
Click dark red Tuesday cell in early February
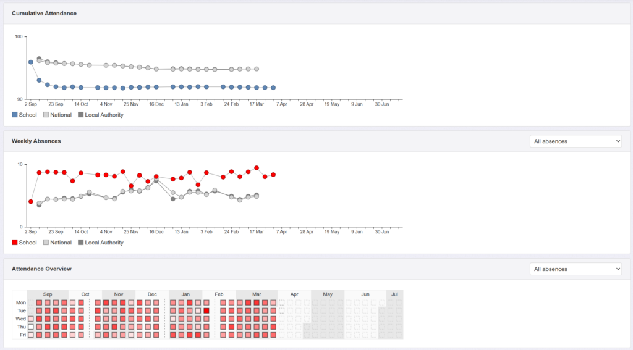click(x=206, y=310)
